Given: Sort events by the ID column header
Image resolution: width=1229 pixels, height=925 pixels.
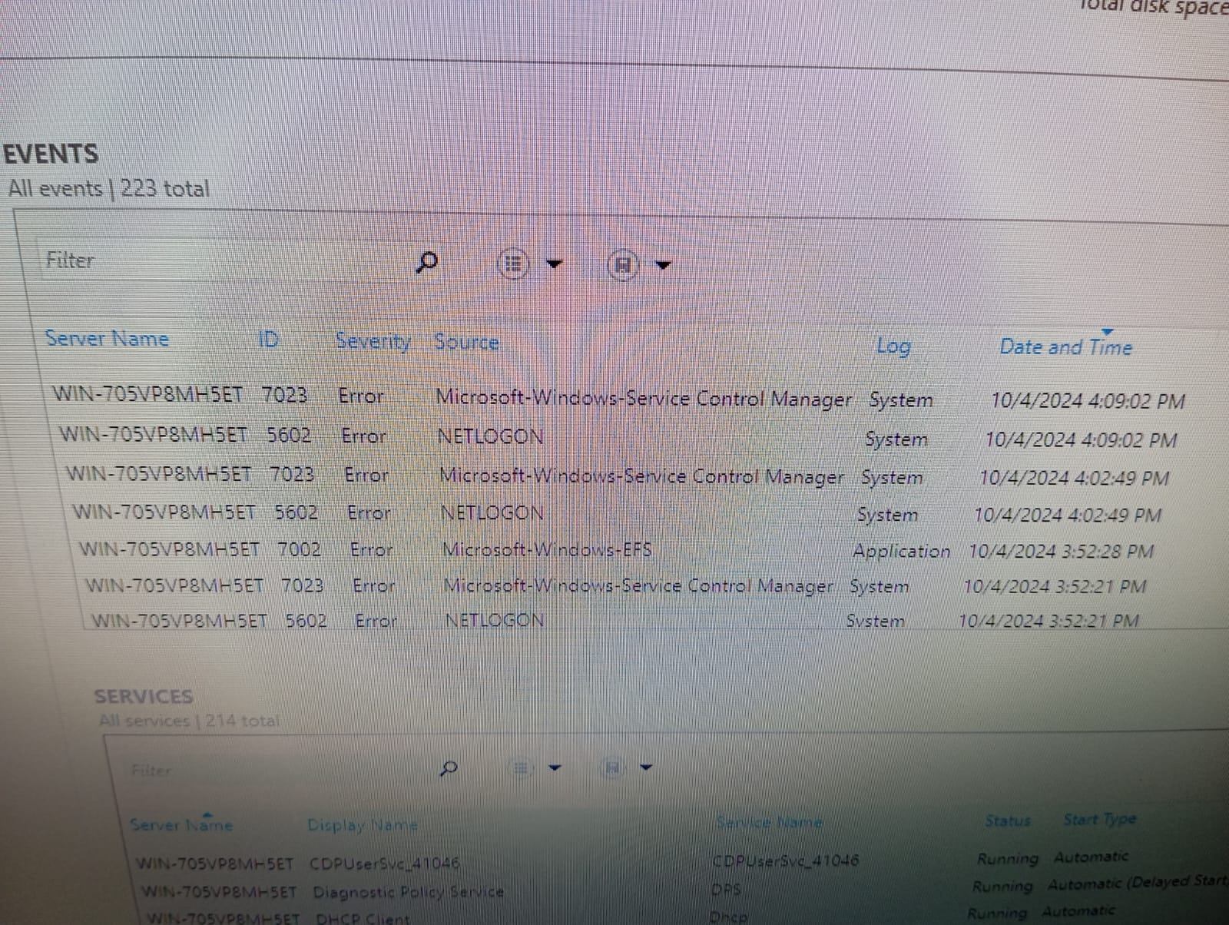Looking at the screenshot, I should click(x=268, y=339).
